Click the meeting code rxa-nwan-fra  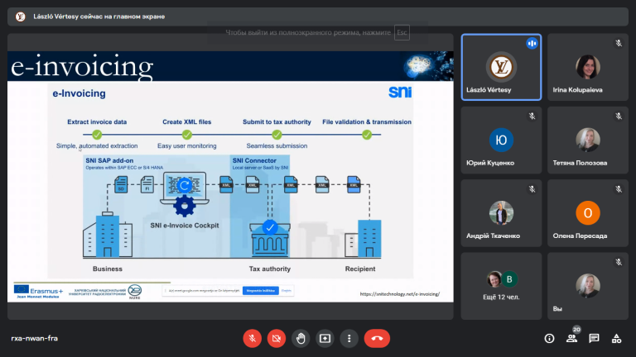click(35, 338)
